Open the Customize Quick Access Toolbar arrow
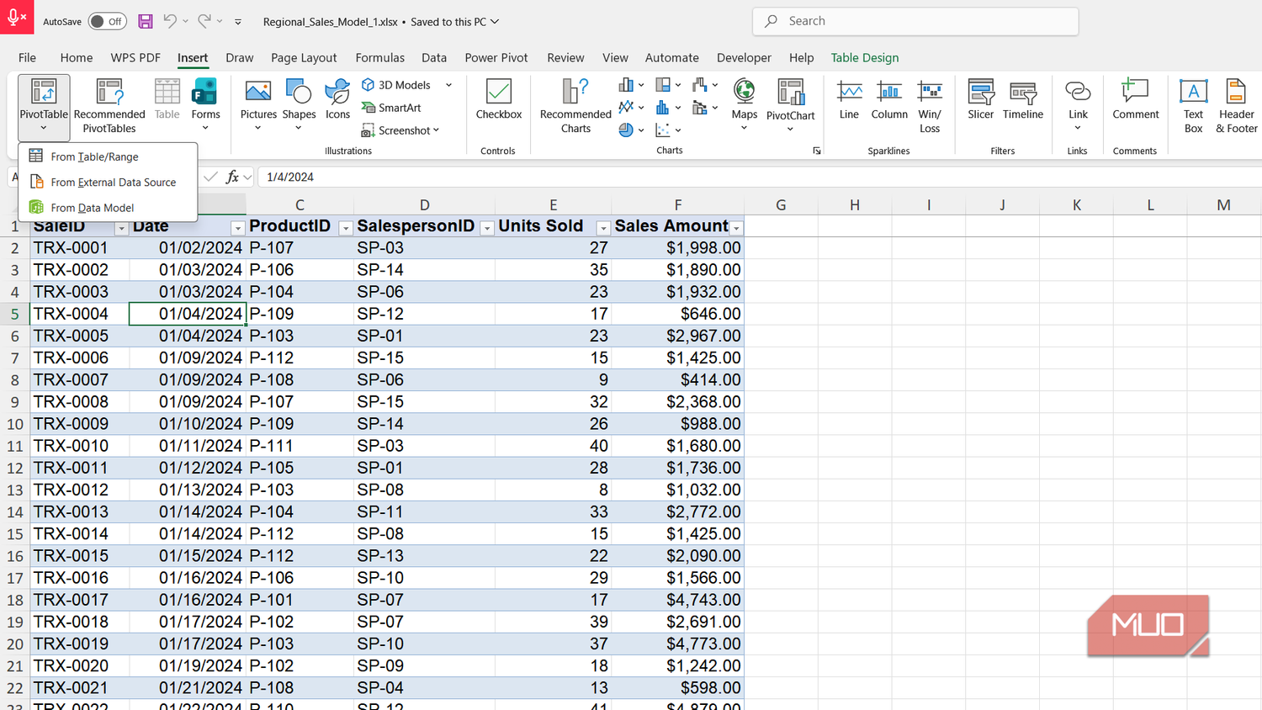The image size is (1262, 710). tap(238, 21)
